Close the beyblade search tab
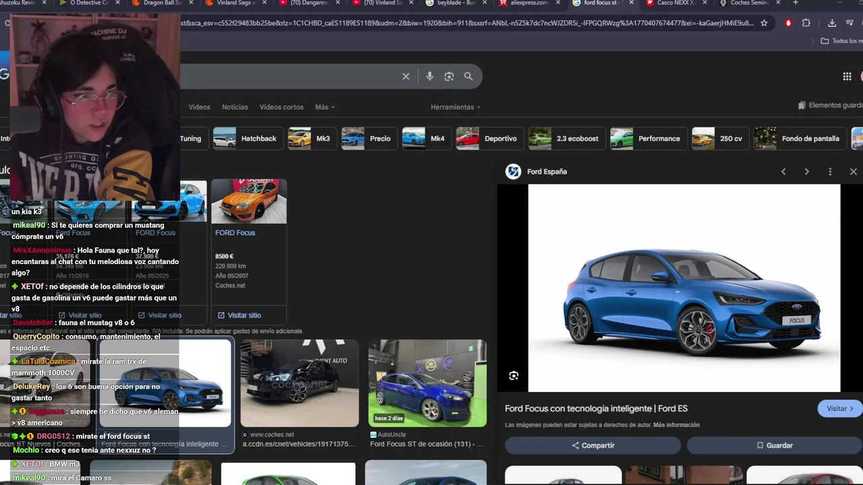The image size is (863, 485). [x=485, y=3]
